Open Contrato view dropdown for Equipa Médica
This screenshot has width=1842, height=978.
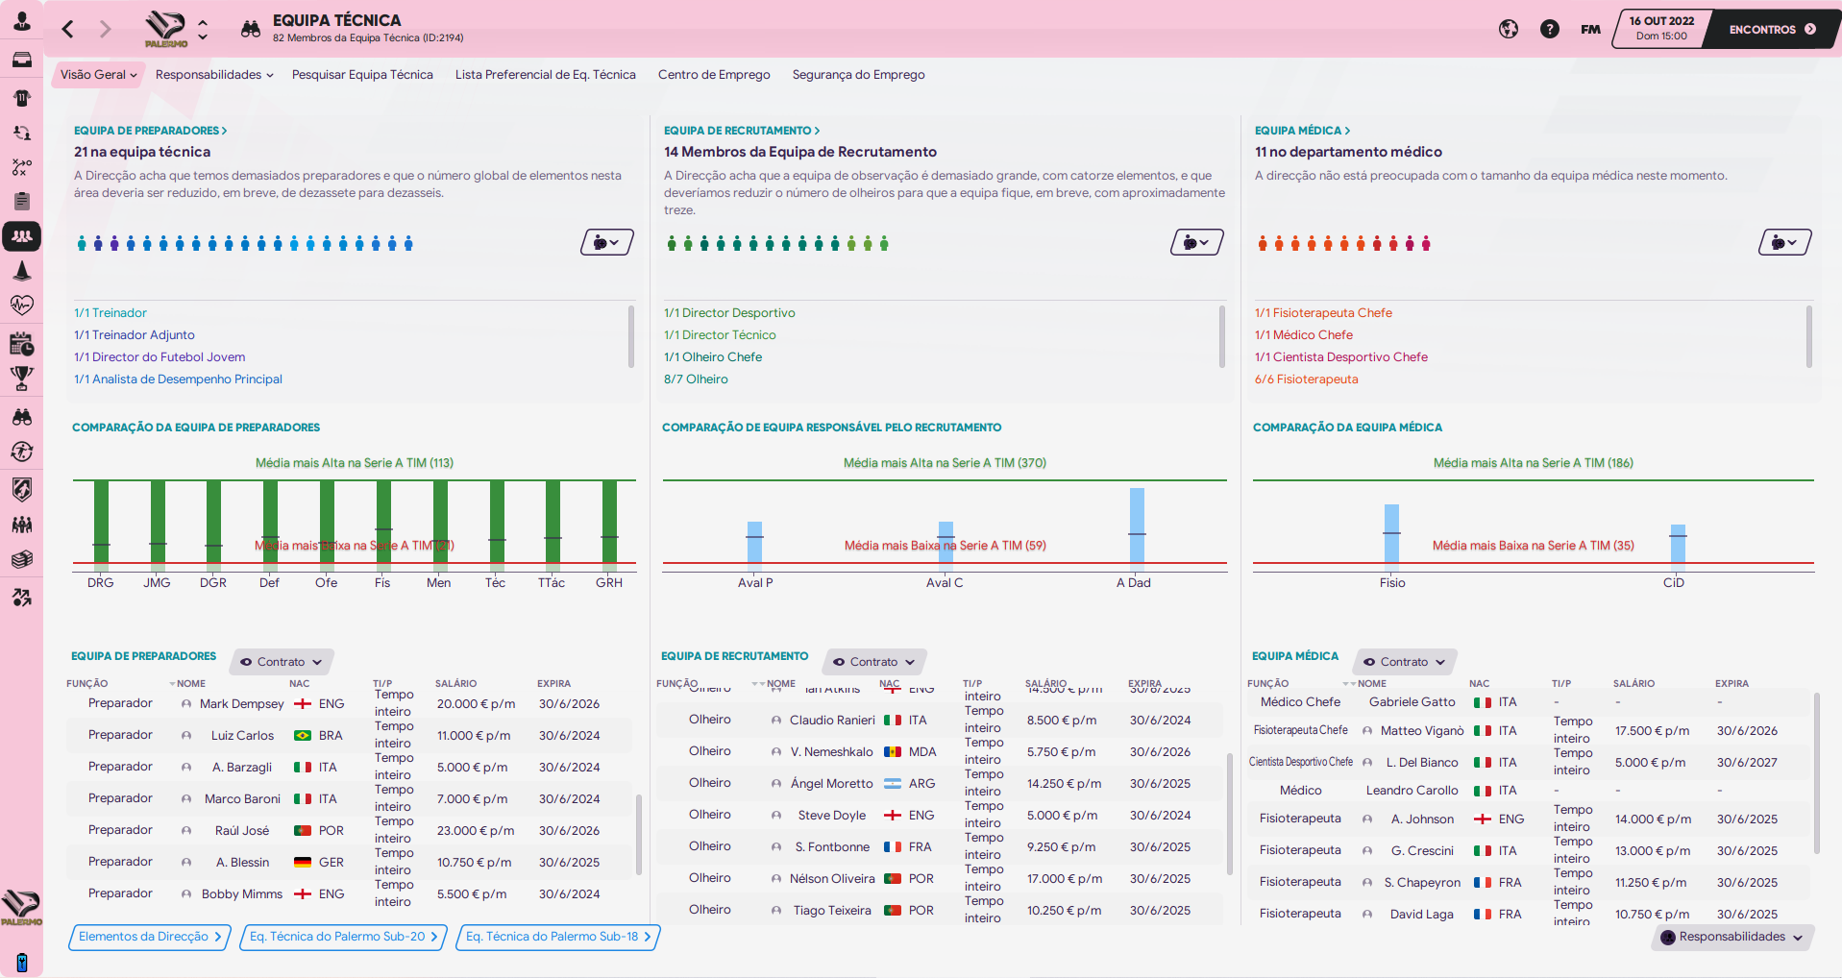[x=1404, y=662]
